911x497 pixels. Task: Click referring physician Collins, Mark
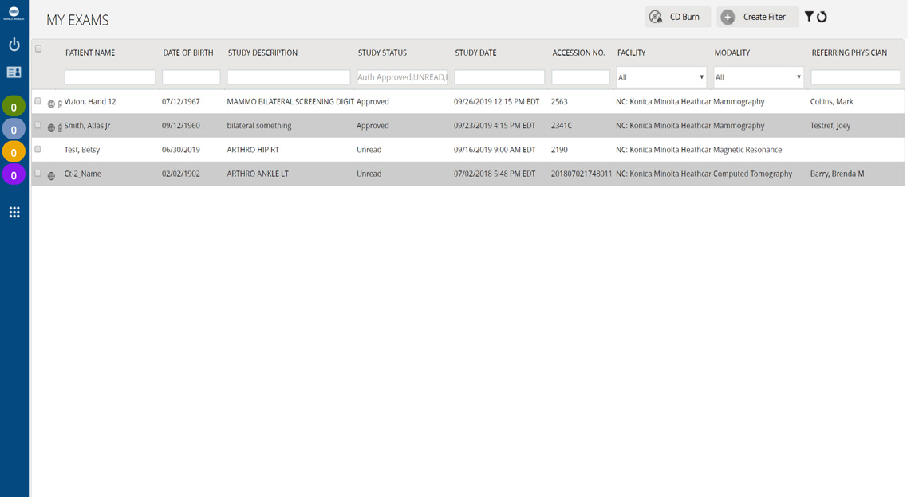coord(832,101)
